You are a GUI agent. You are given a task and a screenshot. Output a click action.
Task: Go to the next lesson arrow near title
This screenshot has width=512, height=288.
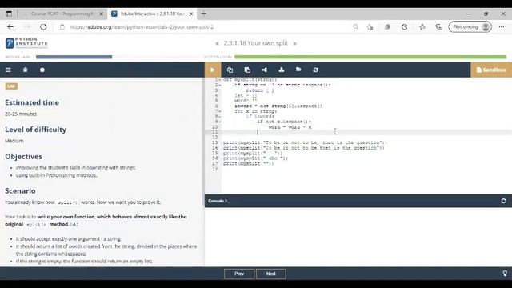295,43
